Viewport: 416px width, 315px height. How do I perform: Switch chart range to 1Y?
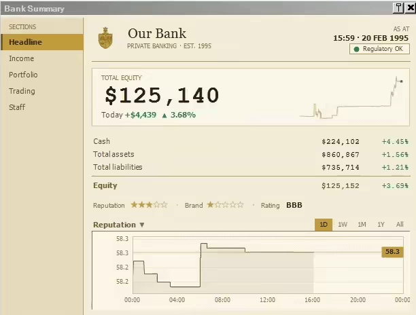pyautogui.click(x=381, y=225)
